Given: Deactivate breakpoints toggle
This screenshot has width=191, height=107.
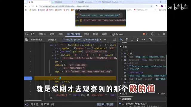Looking at the screenshot, I should click(x=150, y=40).
